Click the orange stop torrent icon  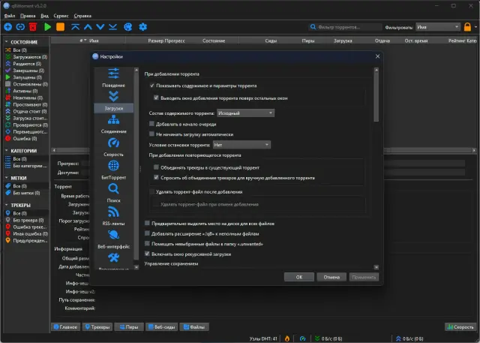point(60,27)
